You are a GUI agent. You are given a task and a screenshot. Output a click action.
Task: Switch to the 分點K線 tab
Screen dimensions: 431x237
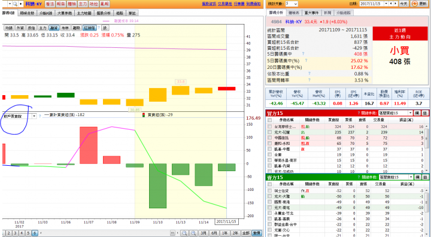tap(45, 13)
